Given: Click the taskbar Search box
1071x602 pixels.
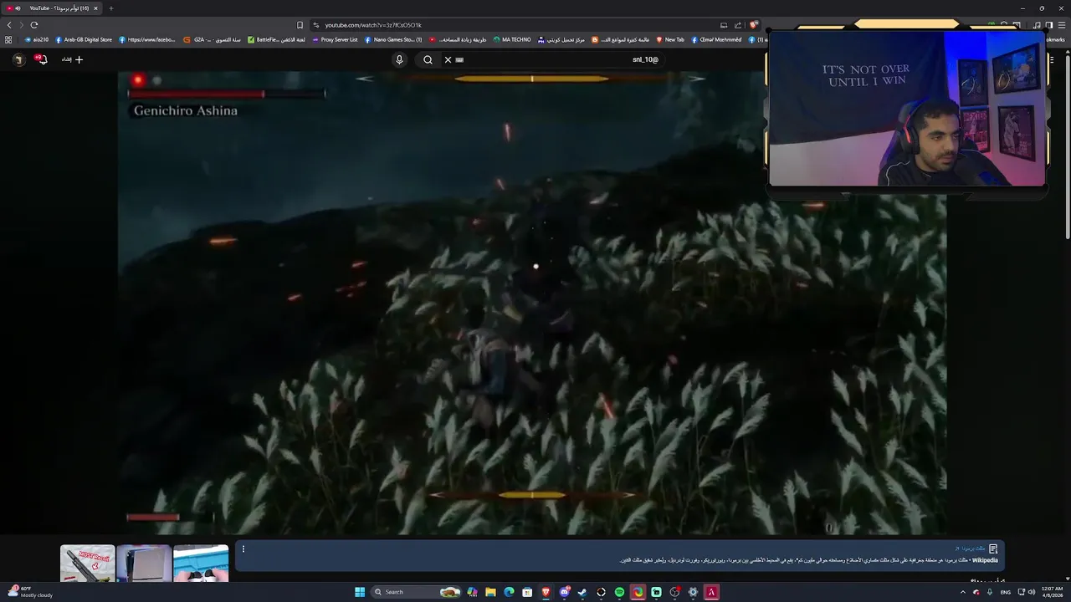Looking at the screenshot, I should (x=417, y=592).
